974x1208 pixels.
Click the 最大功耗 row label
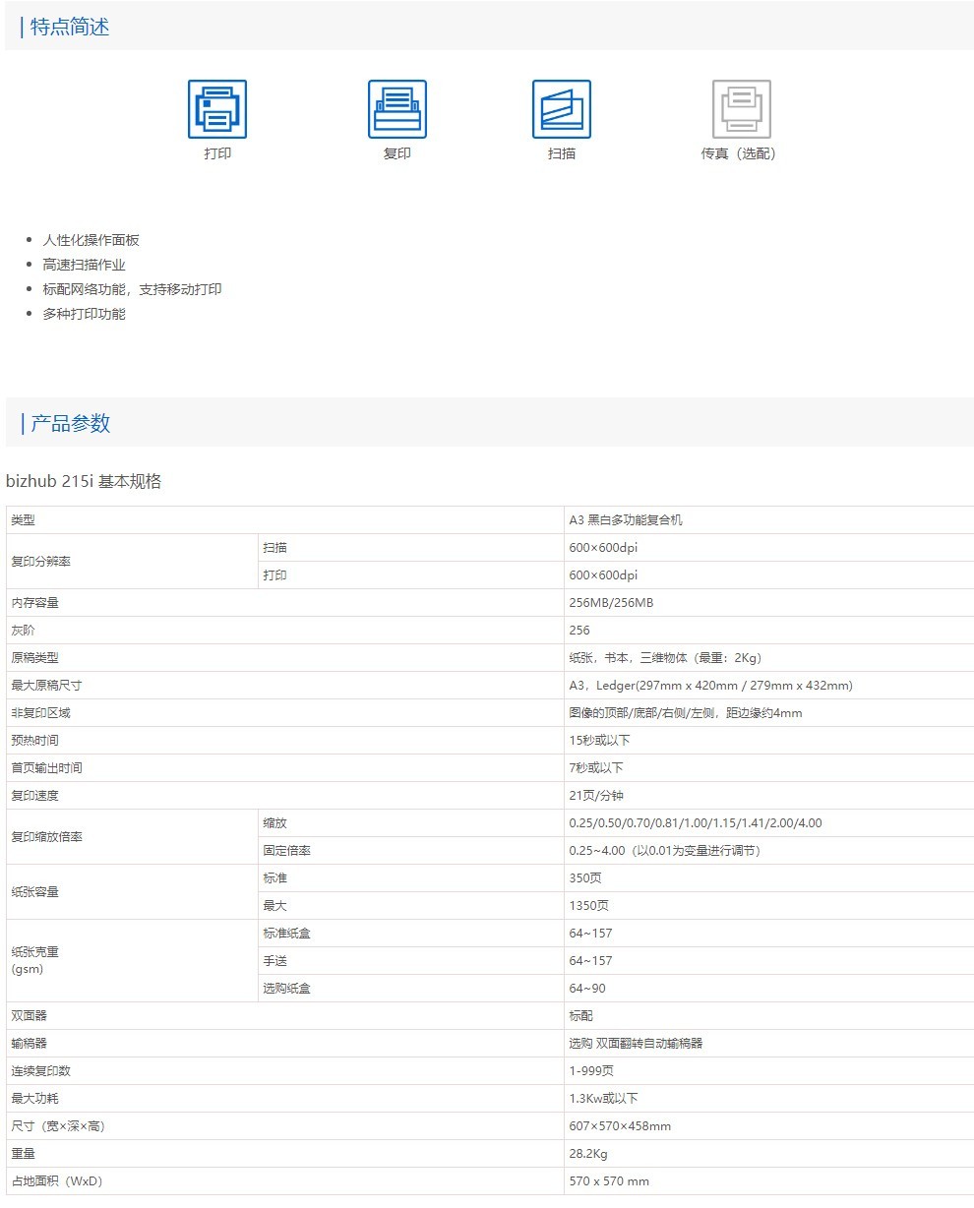(x=34, y=1099)
